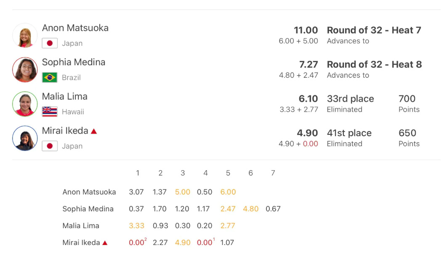Click wave column header number 7
The height and width of the screenshot is (258, 442).
(273, 173)
